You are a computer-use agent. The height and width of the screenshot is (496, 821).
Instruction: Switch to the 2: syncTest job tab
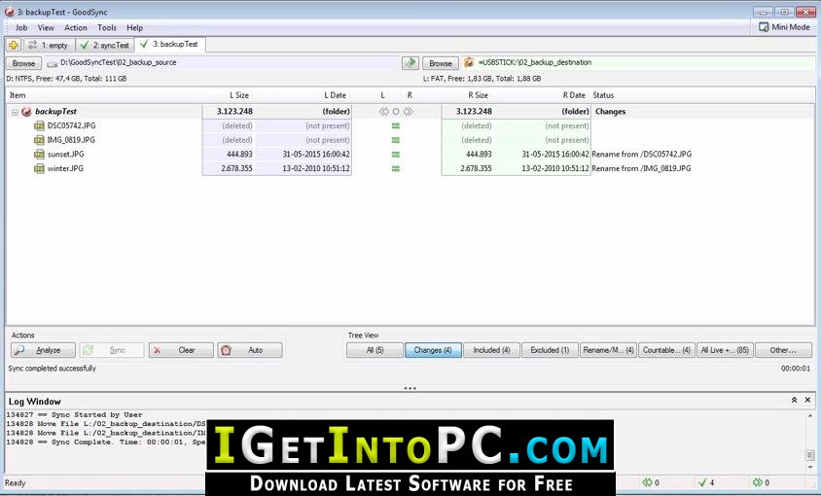(x=105, y=46)
